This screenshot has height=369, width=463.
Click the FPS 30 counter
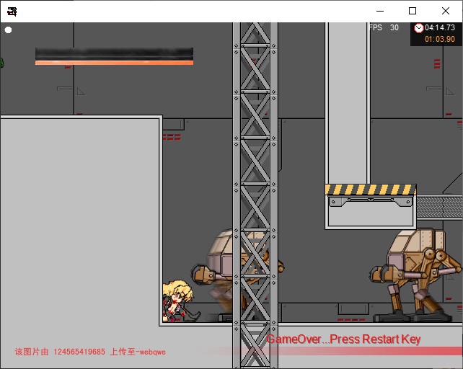click(383, 27)
